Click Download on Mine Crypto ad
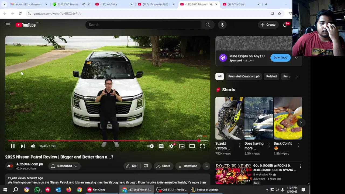This screenshot has width=345, height=194. pos(280,57)
